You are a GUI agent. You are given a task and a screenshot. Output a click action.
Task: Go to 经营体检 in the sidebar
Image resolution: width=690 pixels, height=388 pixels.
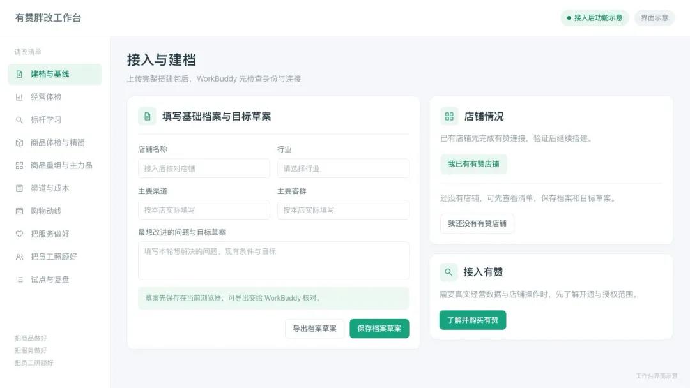click(55, 97)
